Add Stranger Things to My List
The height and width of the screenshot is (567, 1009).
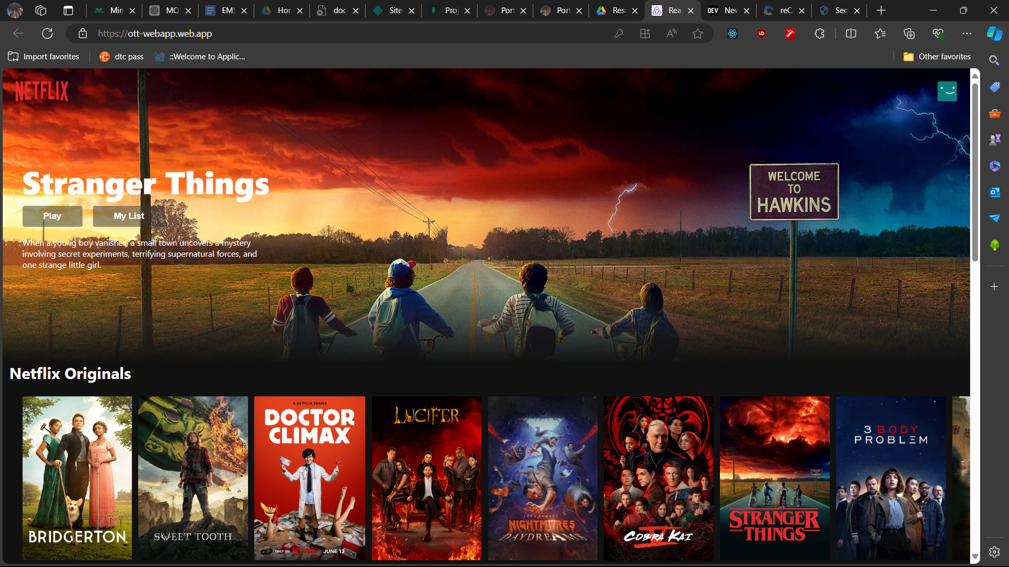129,216
